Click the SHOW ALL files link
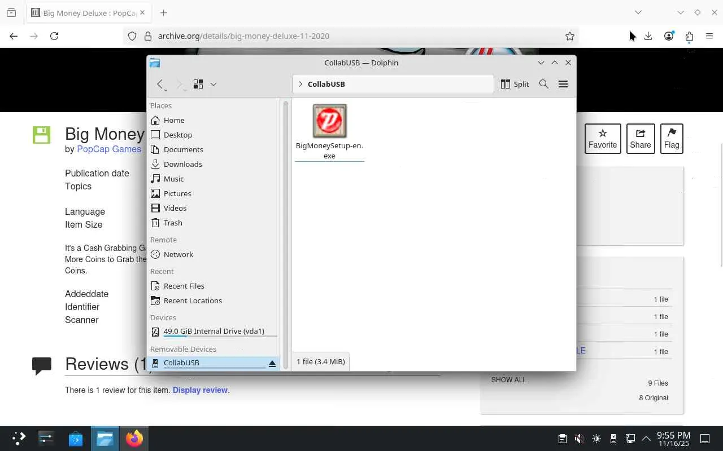The image size is (723, 451). (x=509, y=380)
